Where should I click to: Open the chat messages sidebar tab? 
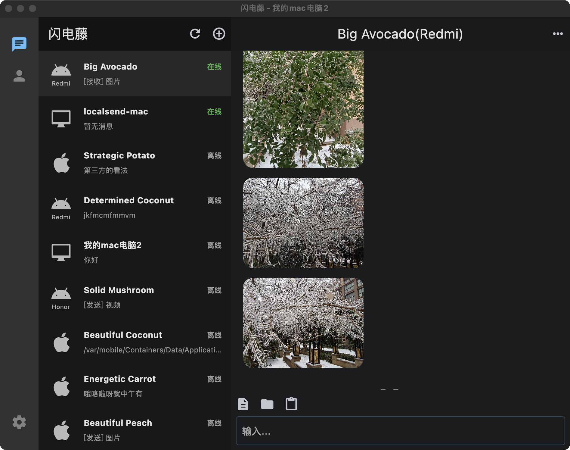pyautogui.click(x=19, y=44)
